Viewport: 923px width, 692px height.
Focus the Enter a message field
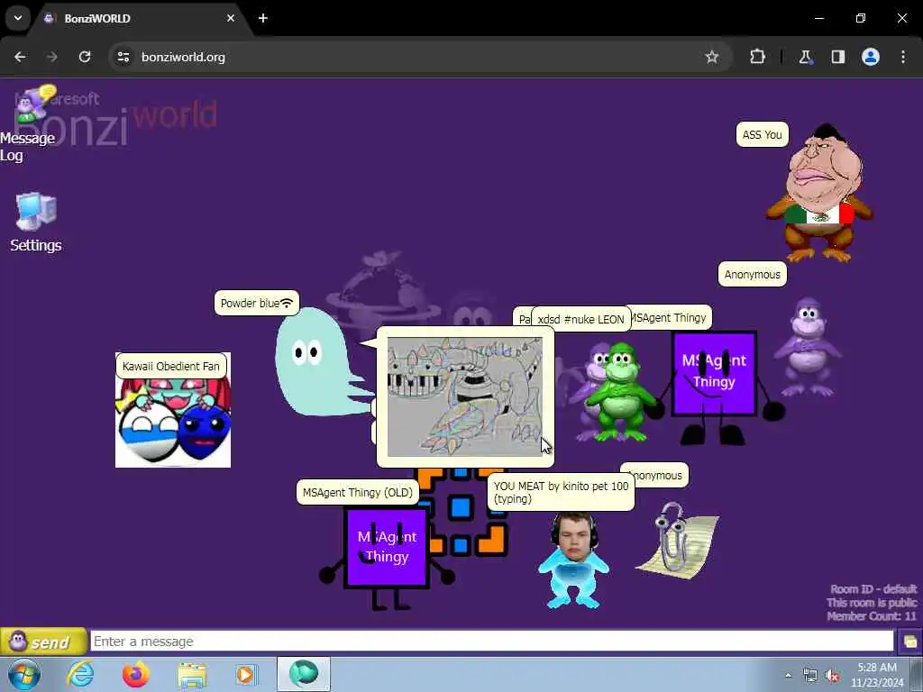[491, 642]
